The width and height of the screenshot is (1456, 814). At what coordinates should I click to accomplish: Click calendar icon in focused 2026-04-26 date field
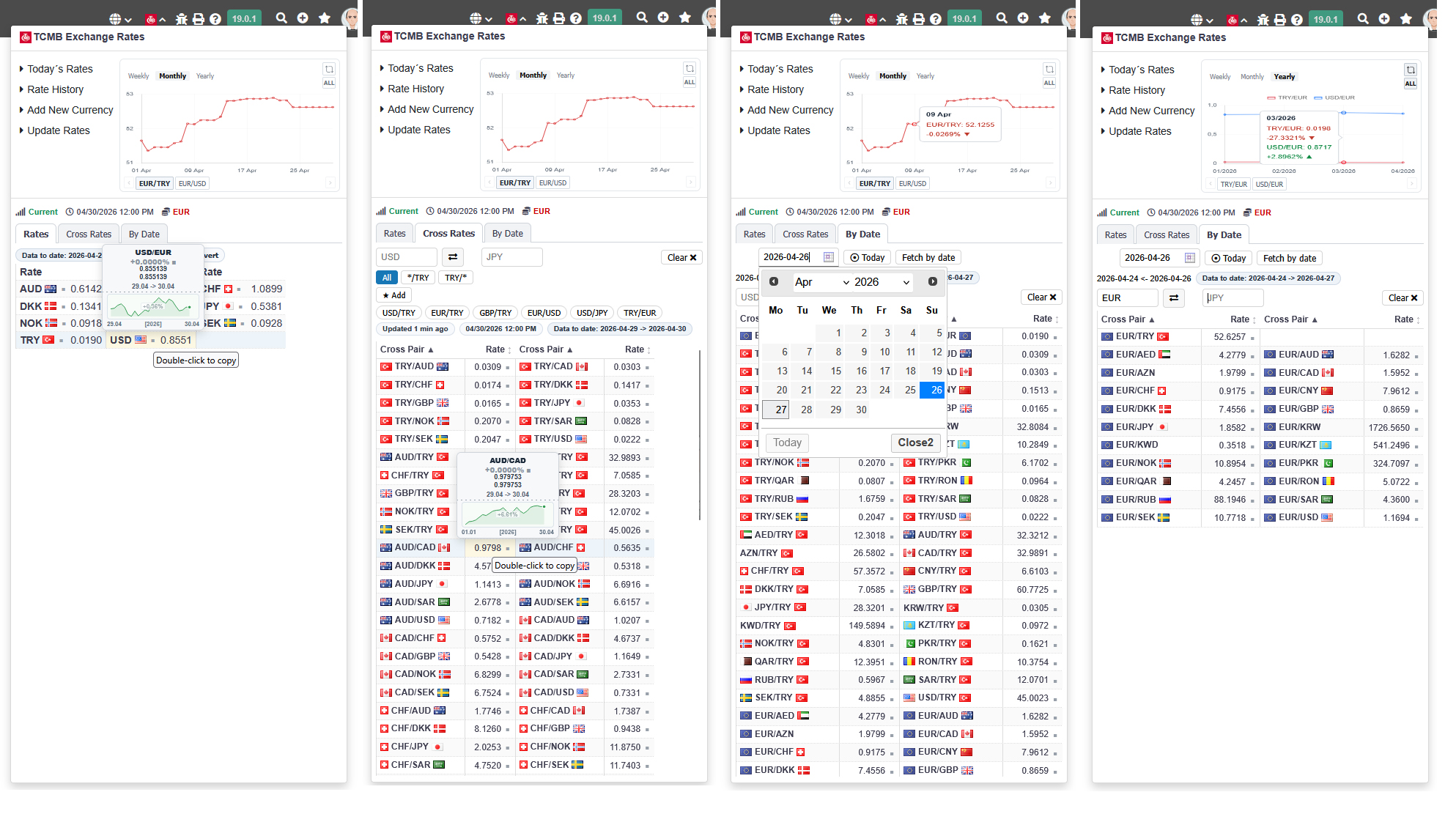click(x=829, y=257)
